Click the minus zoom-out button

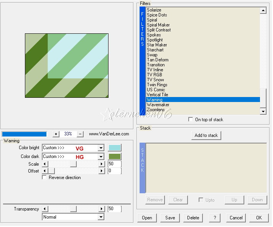coord(80,134)
